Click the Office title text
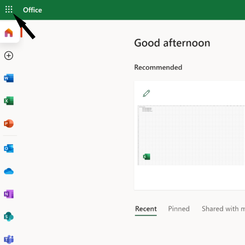The image size is (245, 245). point(33,10)
